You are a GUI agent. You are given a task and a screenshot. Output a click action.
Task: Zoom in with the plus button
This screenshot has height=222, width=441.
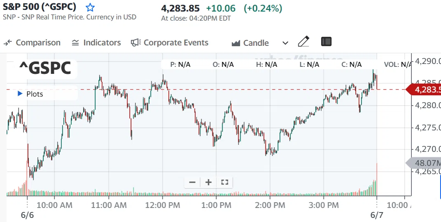click(209, 182)
